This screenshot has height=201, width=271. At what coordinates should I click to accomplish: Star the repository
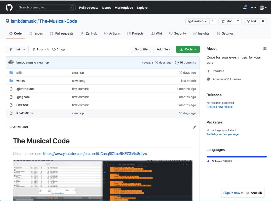click(227, 21)
